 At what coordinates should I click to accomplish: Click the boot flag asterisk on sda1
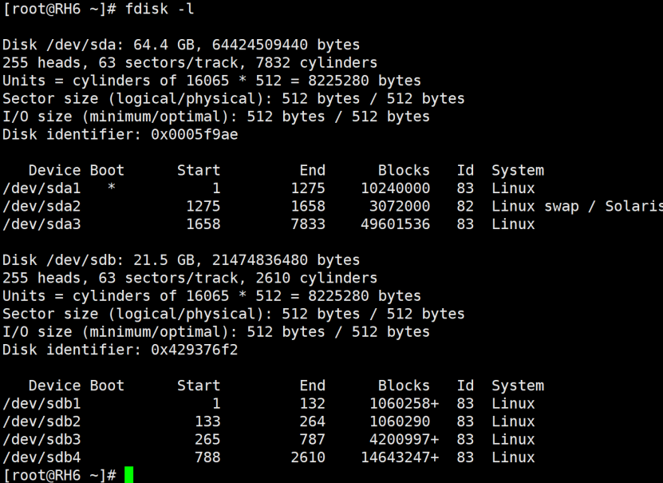point(110,188)
